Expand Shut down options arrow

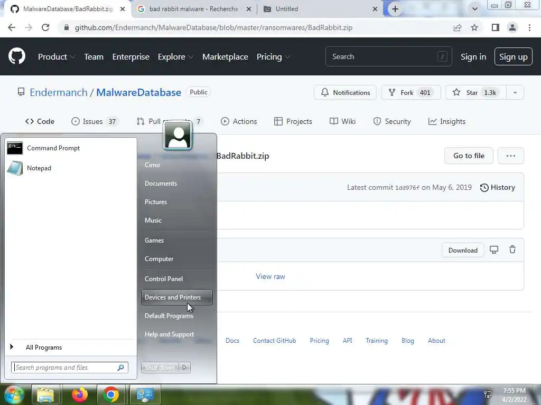click(x=184, y=368)
